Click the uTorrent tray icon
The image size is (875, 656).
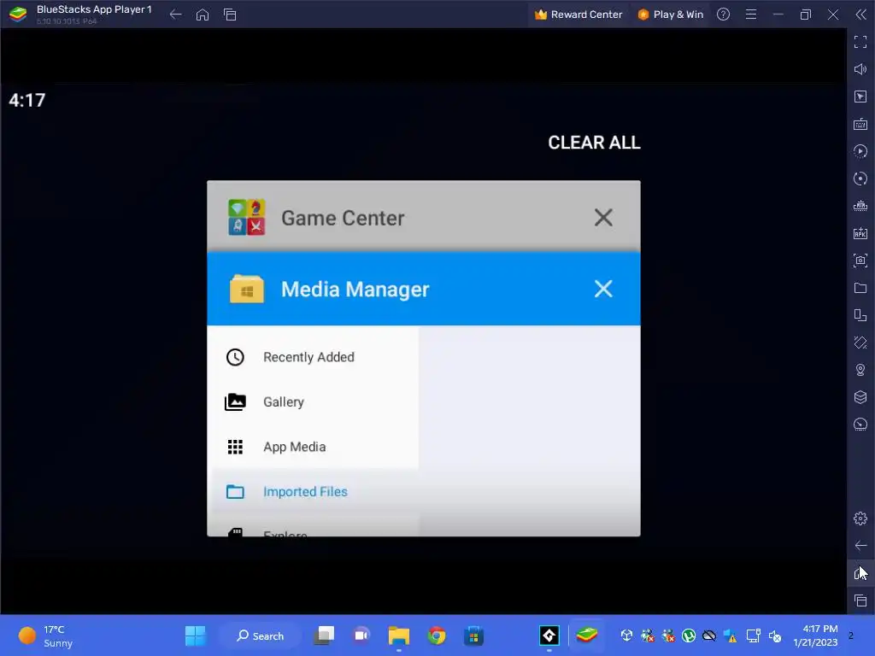(x=689, y=635)
